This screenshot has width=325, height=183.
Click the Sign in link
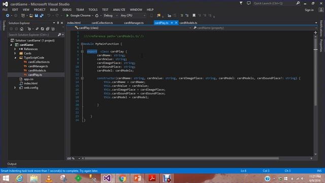point(309,10)
